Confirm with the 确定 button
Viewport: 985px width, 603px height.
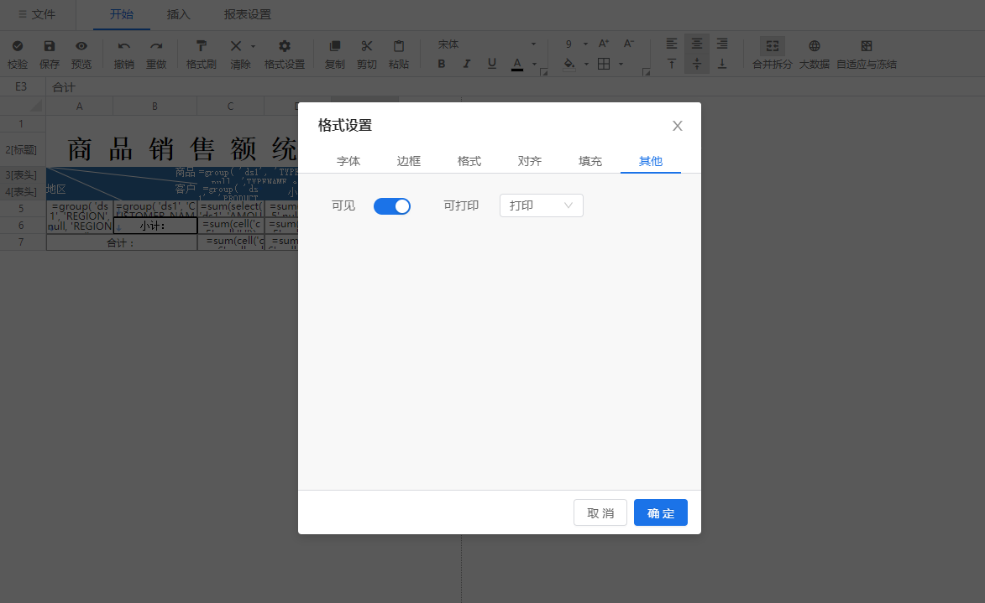click(x=661, y=512)
